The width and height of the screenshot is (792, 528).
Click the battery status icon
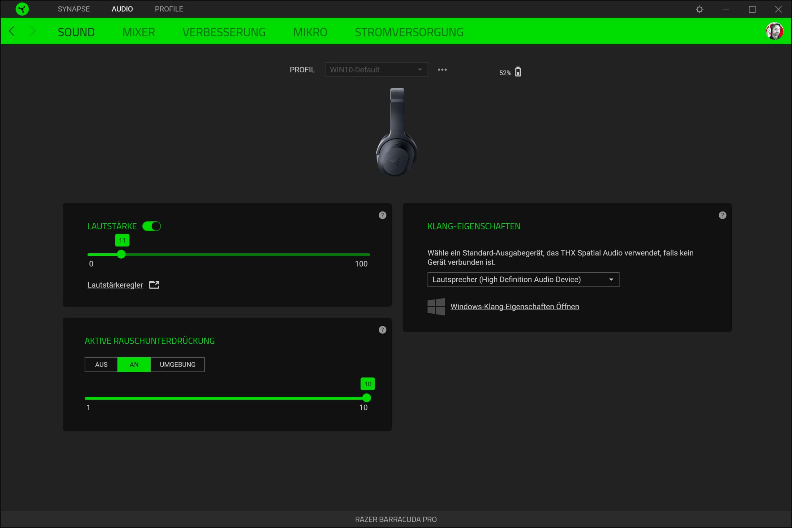point(518,72)
